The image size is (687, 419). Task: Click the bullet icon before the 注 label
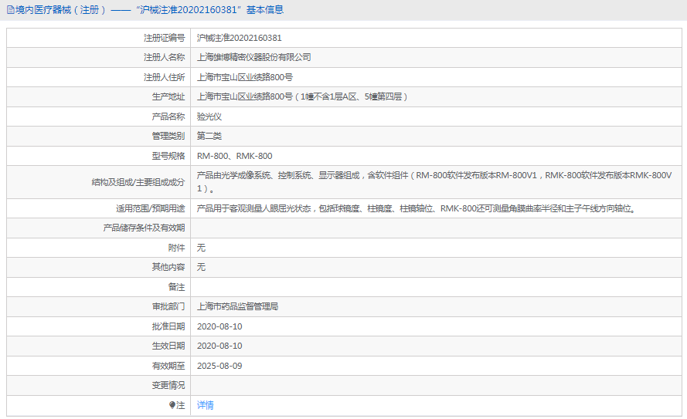click(172, 405)
